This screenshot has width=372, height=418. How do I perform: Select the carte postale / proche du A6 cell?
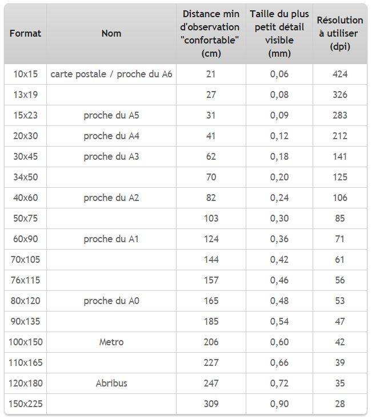pos(111,74)
